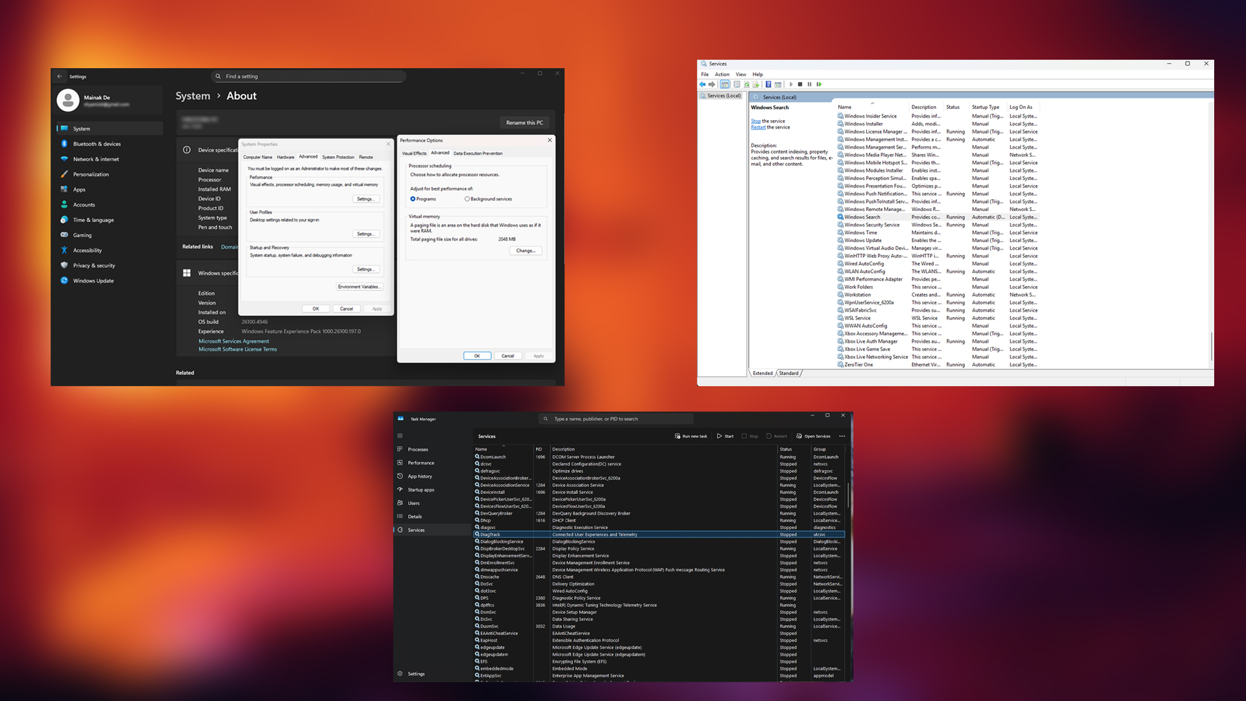Click Rename this PC button
The width and height of the screenshot is (1246, 701).
pos(524,123)
